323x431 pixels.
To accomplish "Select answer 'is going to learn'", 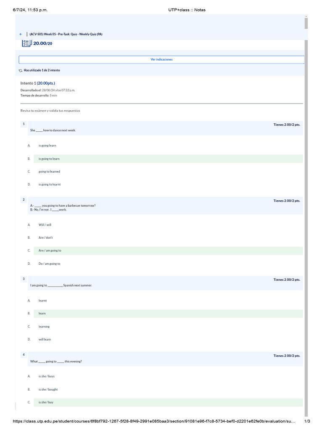I will tap(49, 159).
